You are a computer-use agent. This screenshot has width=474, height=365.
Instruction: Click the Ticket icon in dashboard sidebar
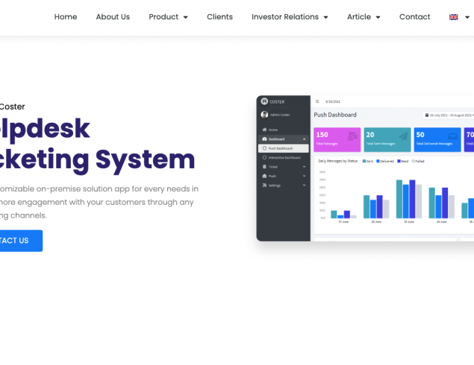click(x=264, y=167)
